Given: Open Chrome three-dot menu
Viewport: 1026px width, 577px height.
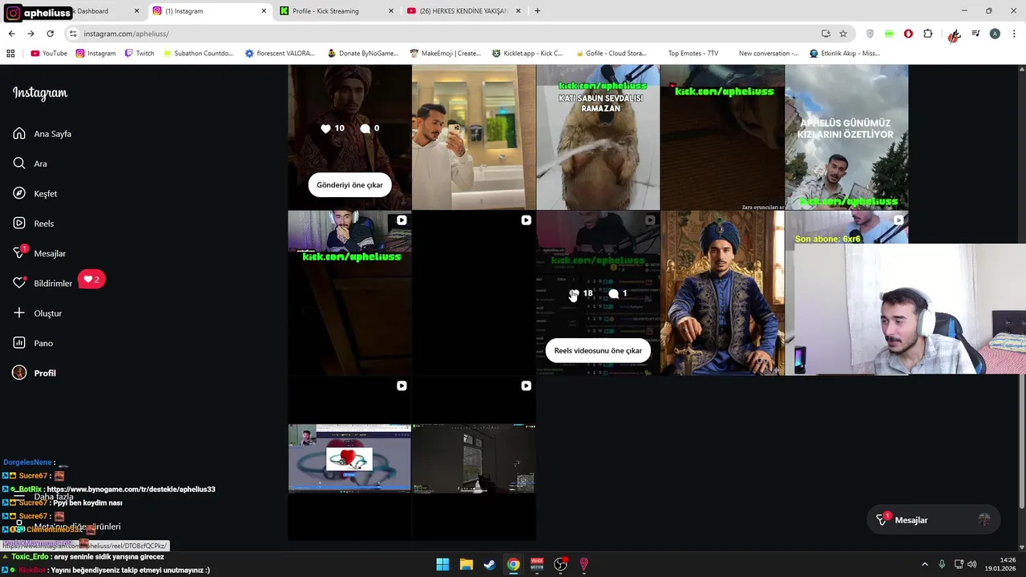Looking at the screenshot, I should tap(1014, 34).
